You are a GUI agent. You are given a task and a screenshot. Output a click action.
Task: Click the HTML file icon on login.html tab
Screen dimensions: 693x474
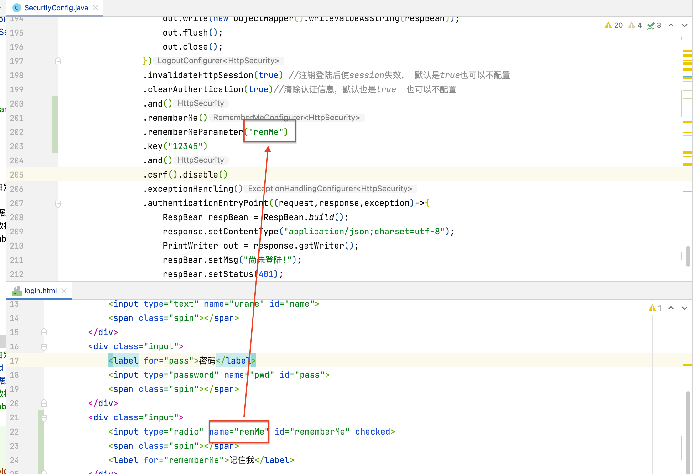point(16,291)
